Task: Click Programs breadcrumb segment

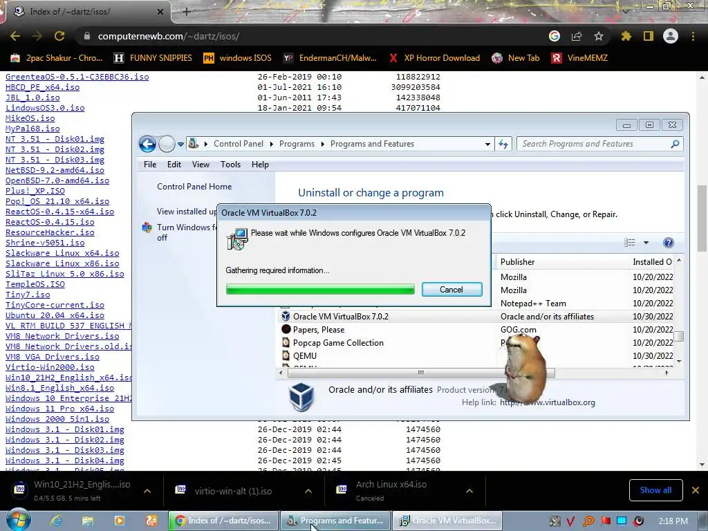Action: [297, 144]
